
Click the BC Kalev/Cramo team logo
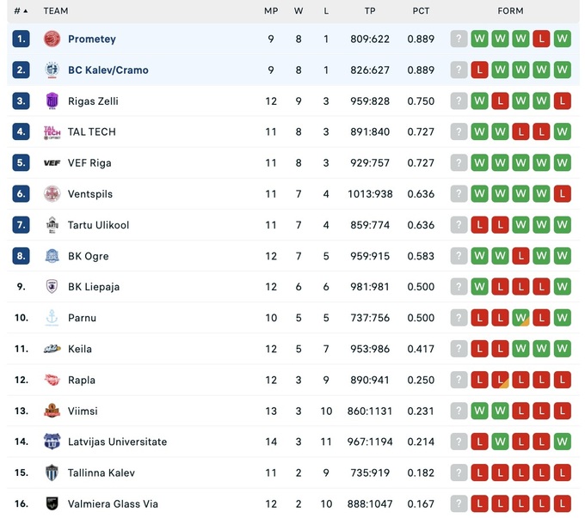tap(52, 70)
